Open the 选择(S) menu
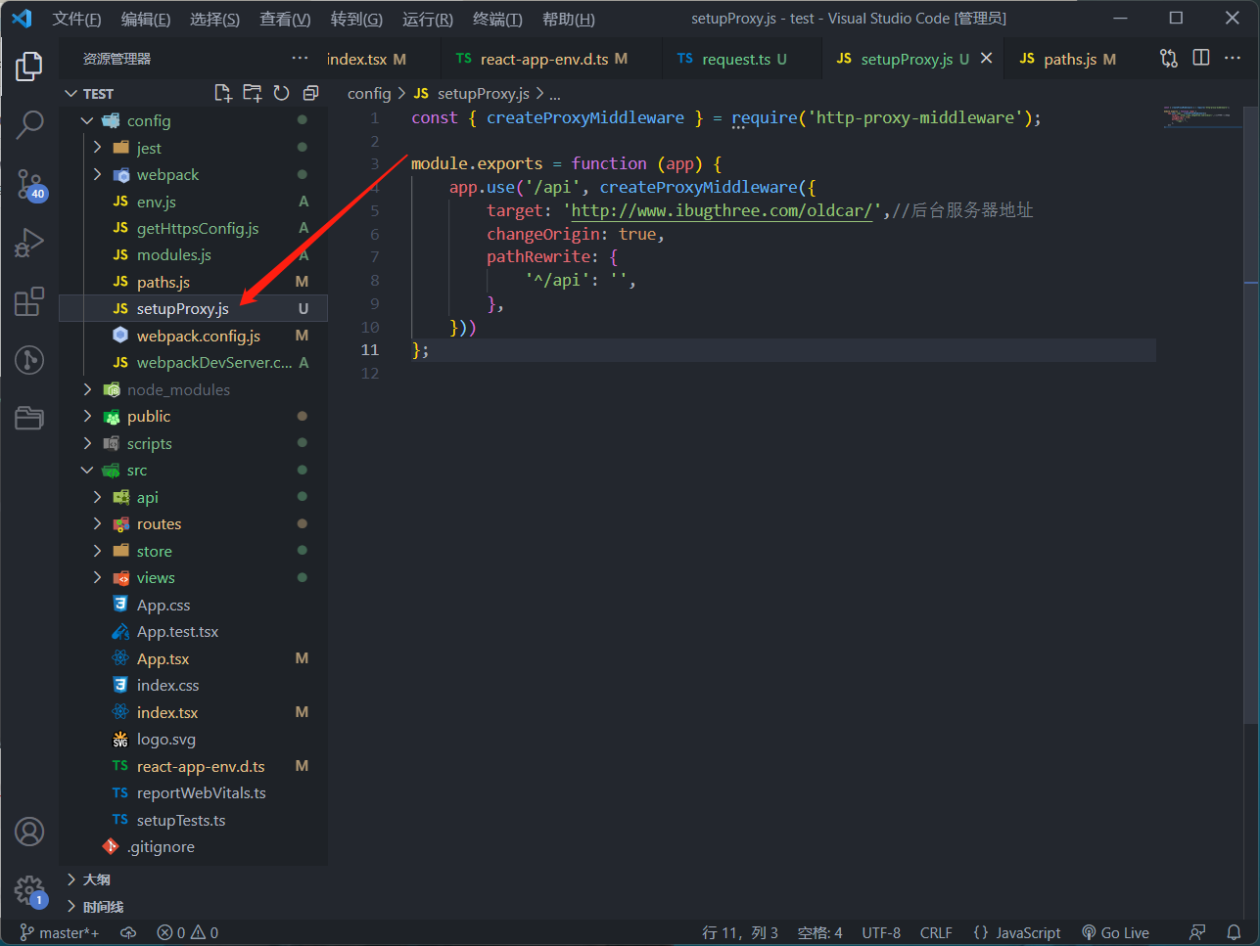This screenshot has width=1260, height=946. [214, 19]
